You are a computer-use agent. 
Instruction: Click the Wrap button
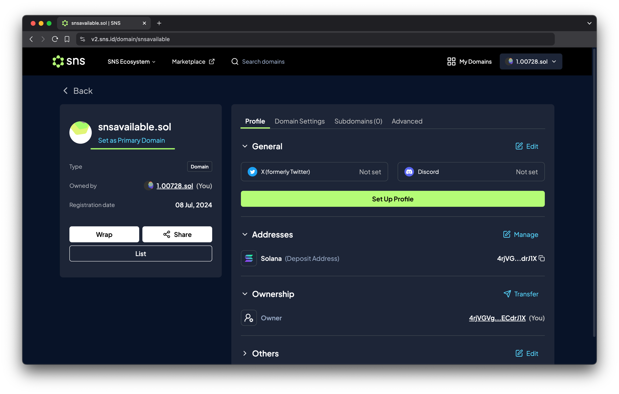pos(104,234)
